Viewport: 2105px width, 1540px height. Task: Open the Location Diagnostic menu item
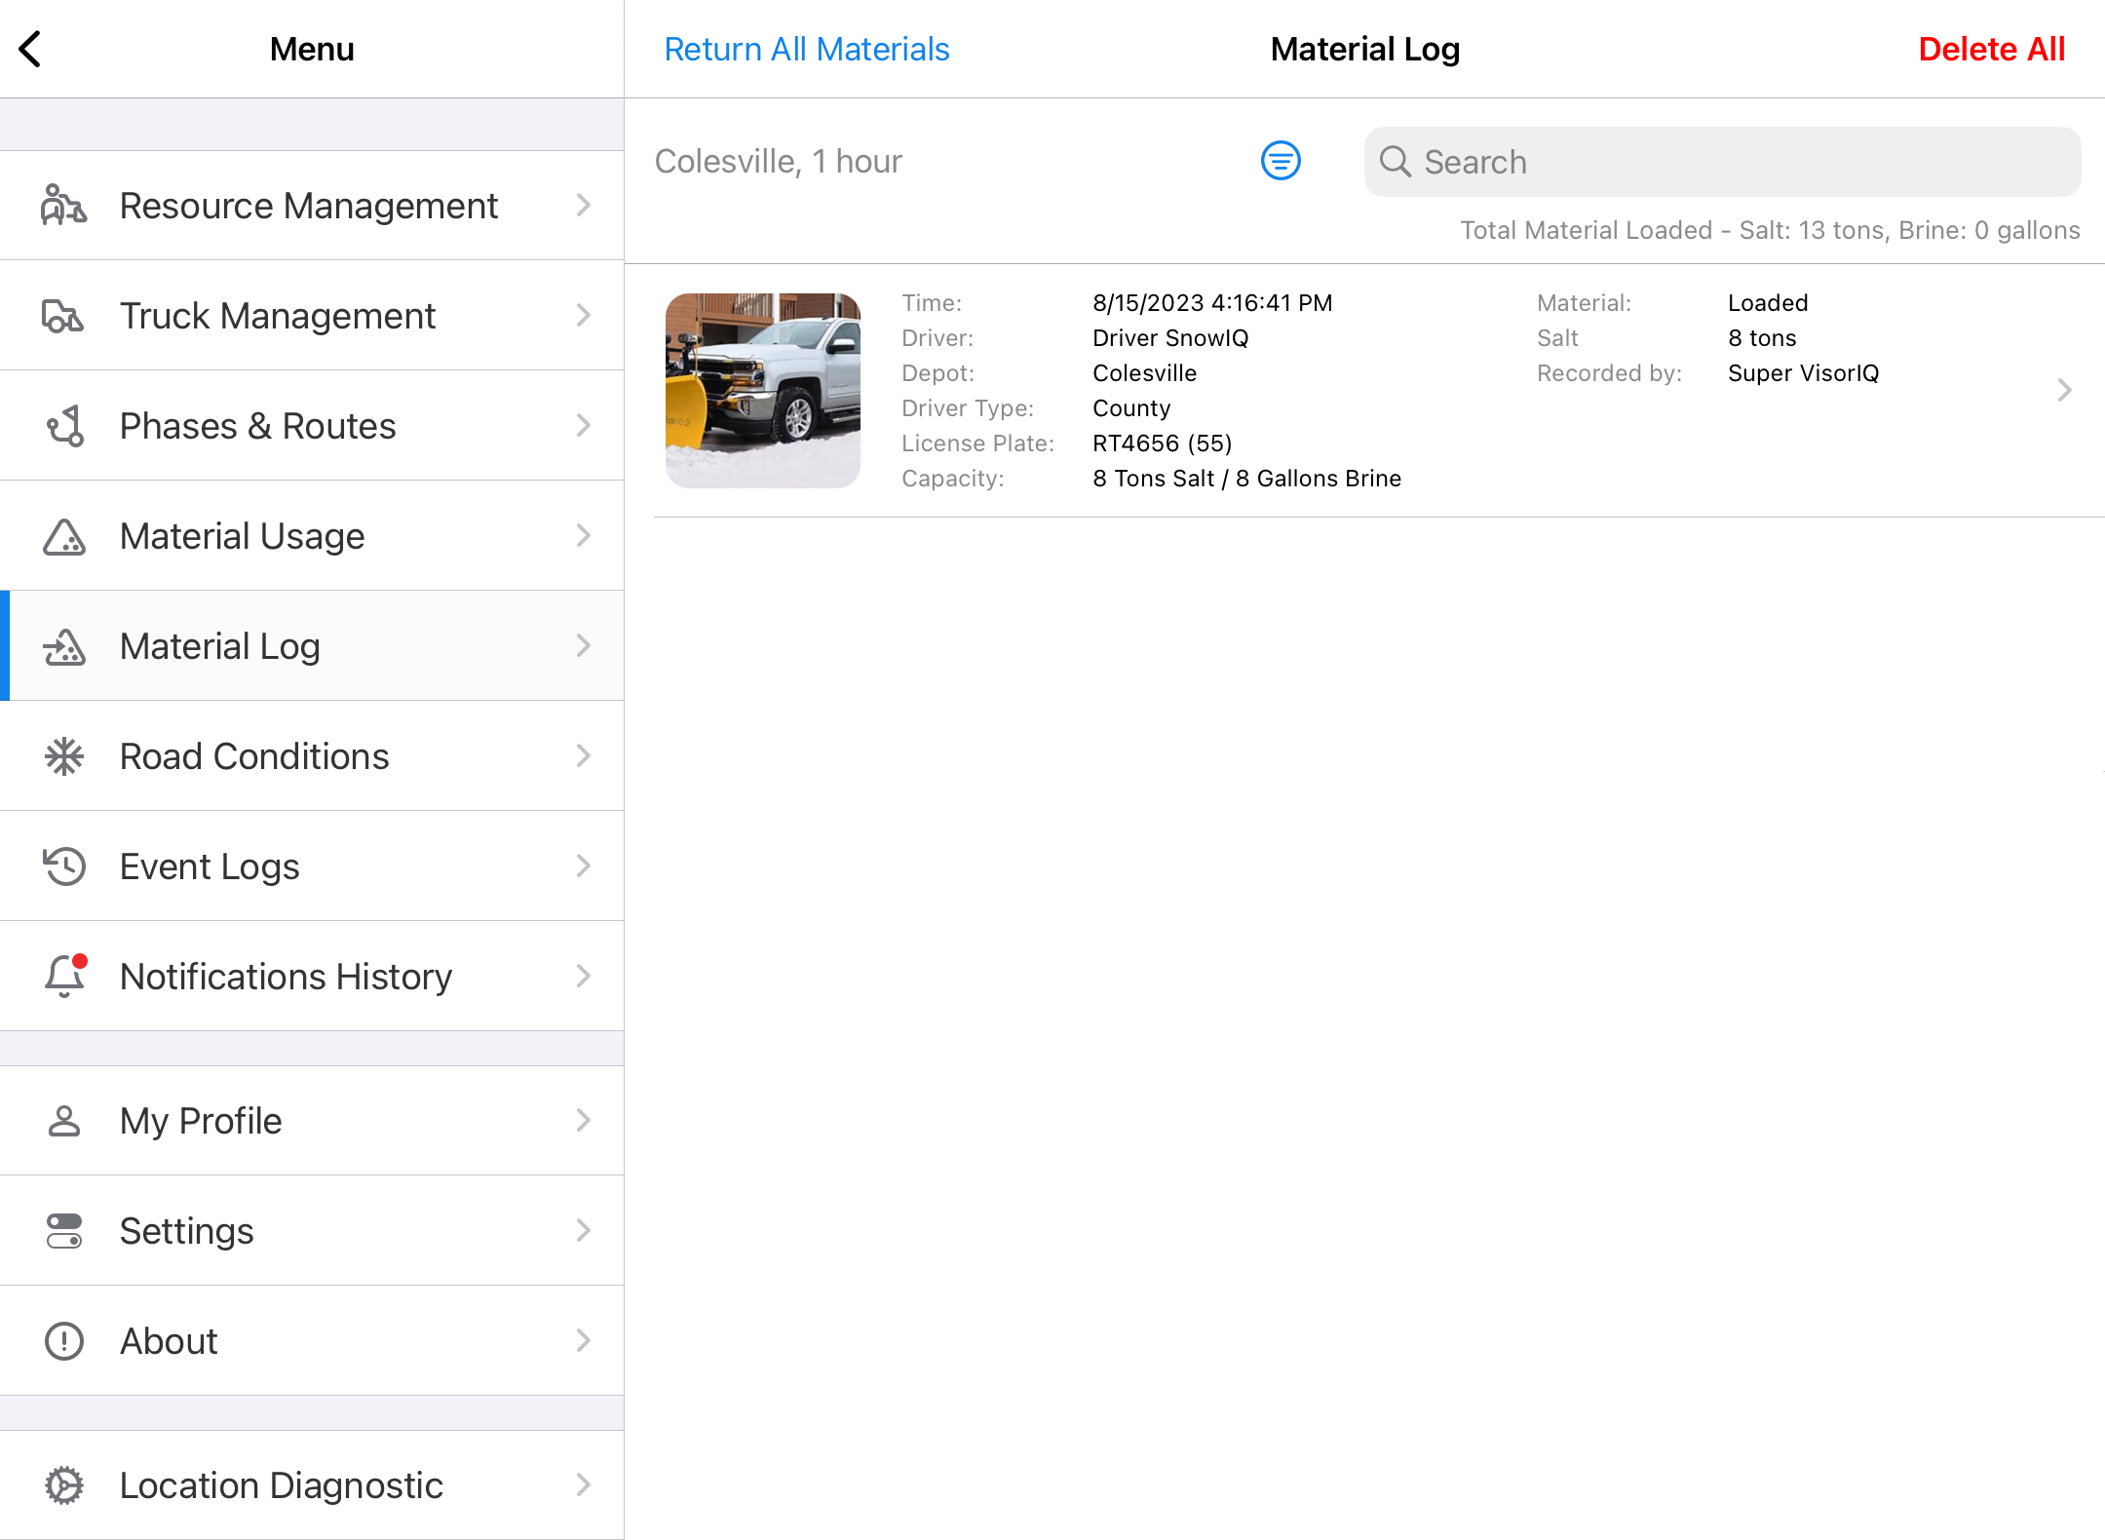click(281, 1485)
